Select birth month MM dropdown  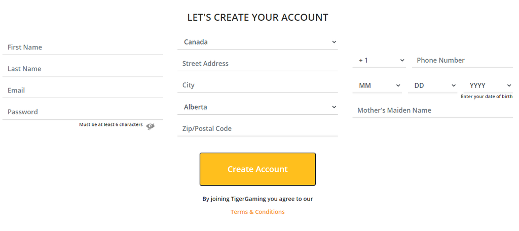click(377, 85)
